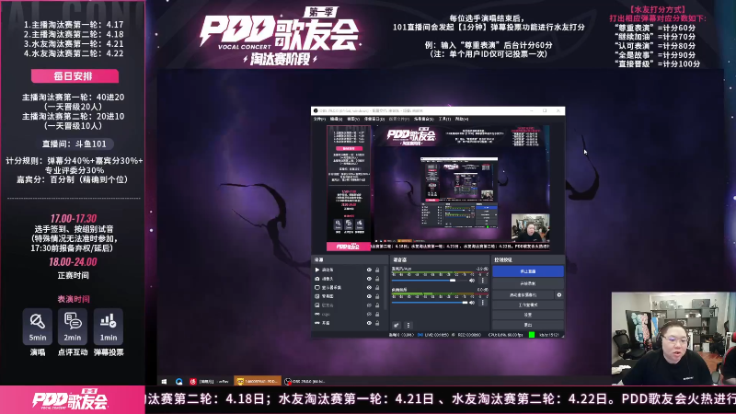
Task: Toggle visibility of the camera source
Action: pos(369,279)
